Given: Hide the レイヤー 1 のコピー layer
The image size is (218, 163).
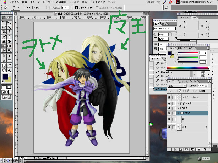Looking at the screenshot, I should [169, 97].
